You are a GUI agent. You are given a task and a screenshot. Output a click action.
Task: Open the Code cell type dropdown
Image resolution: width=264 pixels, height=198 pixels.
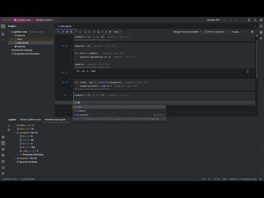pyautogui.click(x=117, y=32)
